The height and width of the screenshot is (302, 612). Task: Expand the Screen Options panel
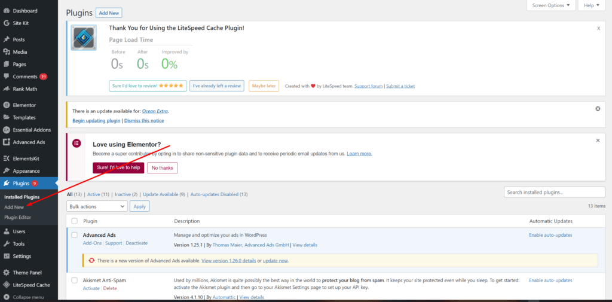point(550,5)
